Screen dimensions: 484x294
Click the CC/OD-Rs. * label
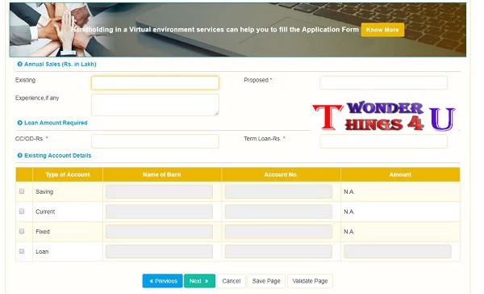point(31,139)
